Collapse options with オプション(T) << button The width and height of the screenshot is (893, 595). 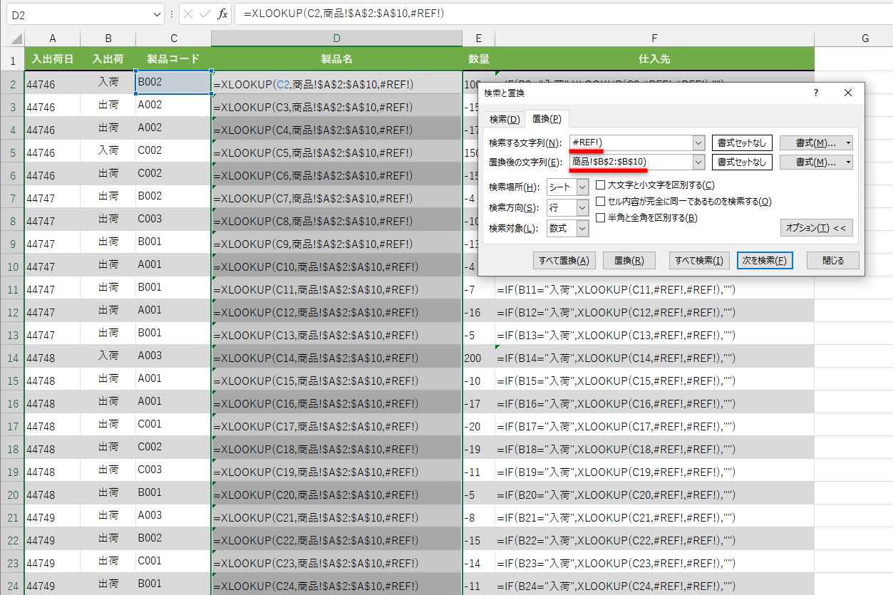click(816, 228)
